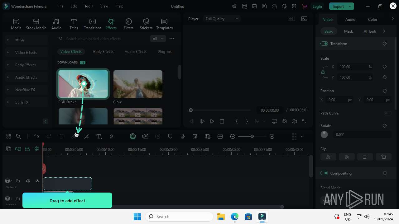Expand the Body Effects sidebar category

(x=26, y=65)
